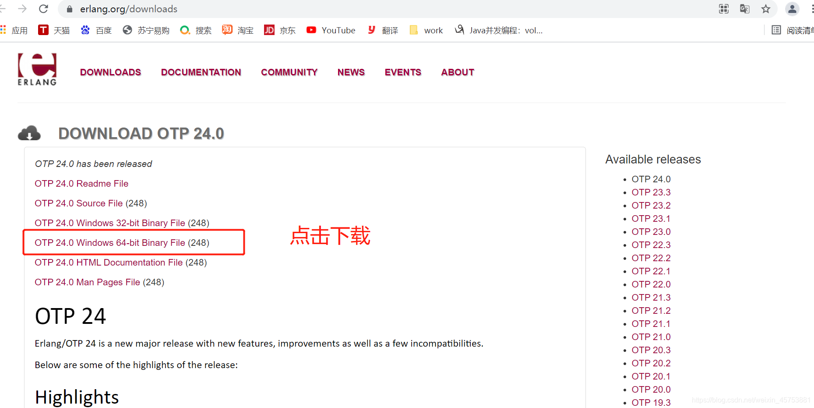
Task: Select release OTP 20.2
Action: pos(651,363)
